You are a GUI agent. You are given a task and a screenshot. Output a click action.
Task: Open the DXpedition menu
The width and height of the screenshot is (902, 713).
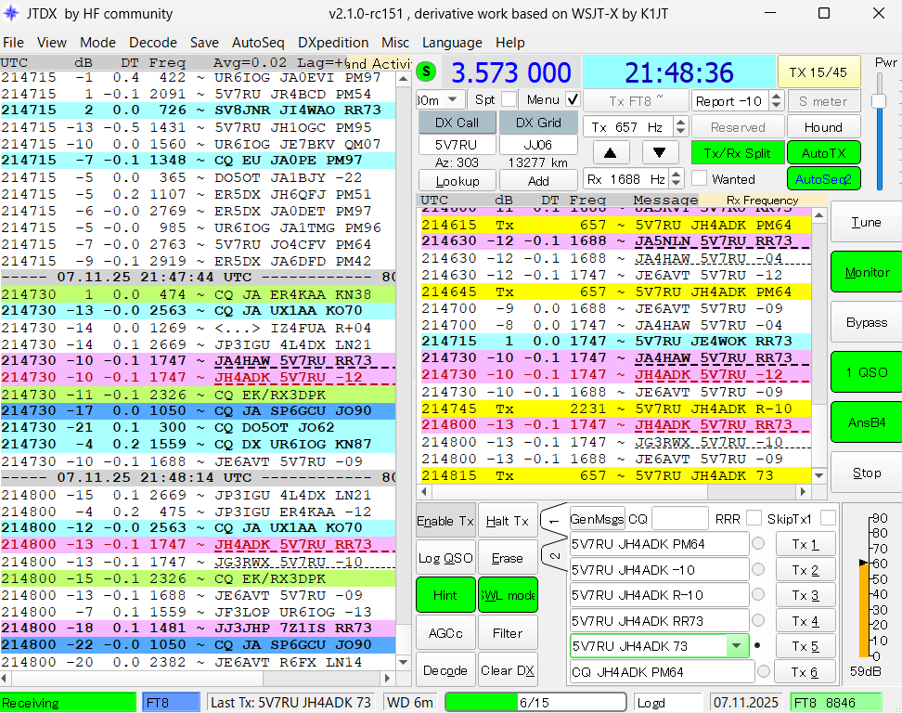tap(332, 43)
